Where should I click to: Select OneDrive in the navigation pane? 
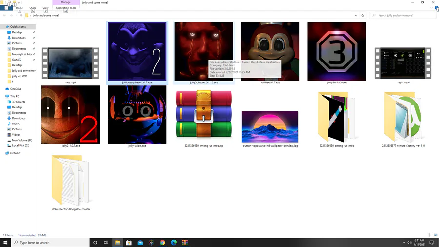click(16, 89)
